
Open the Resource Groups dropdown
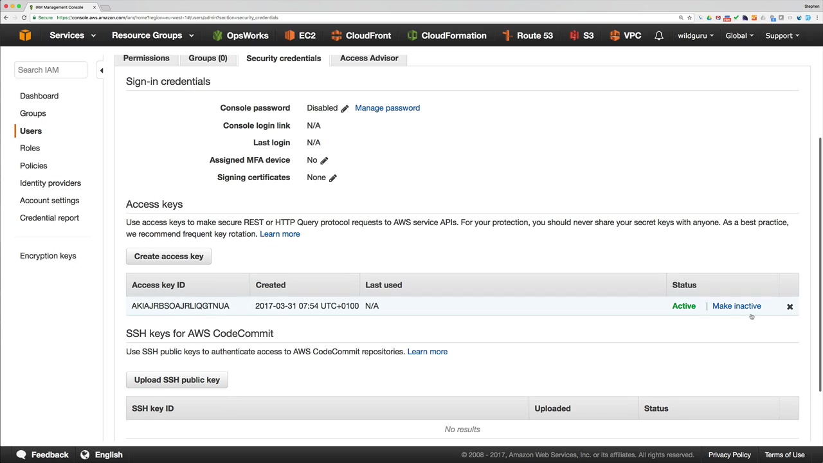(x=152, y=35)
